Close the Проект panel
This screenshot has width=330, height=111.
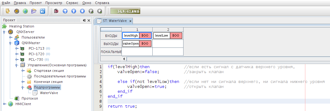[89, 20]
